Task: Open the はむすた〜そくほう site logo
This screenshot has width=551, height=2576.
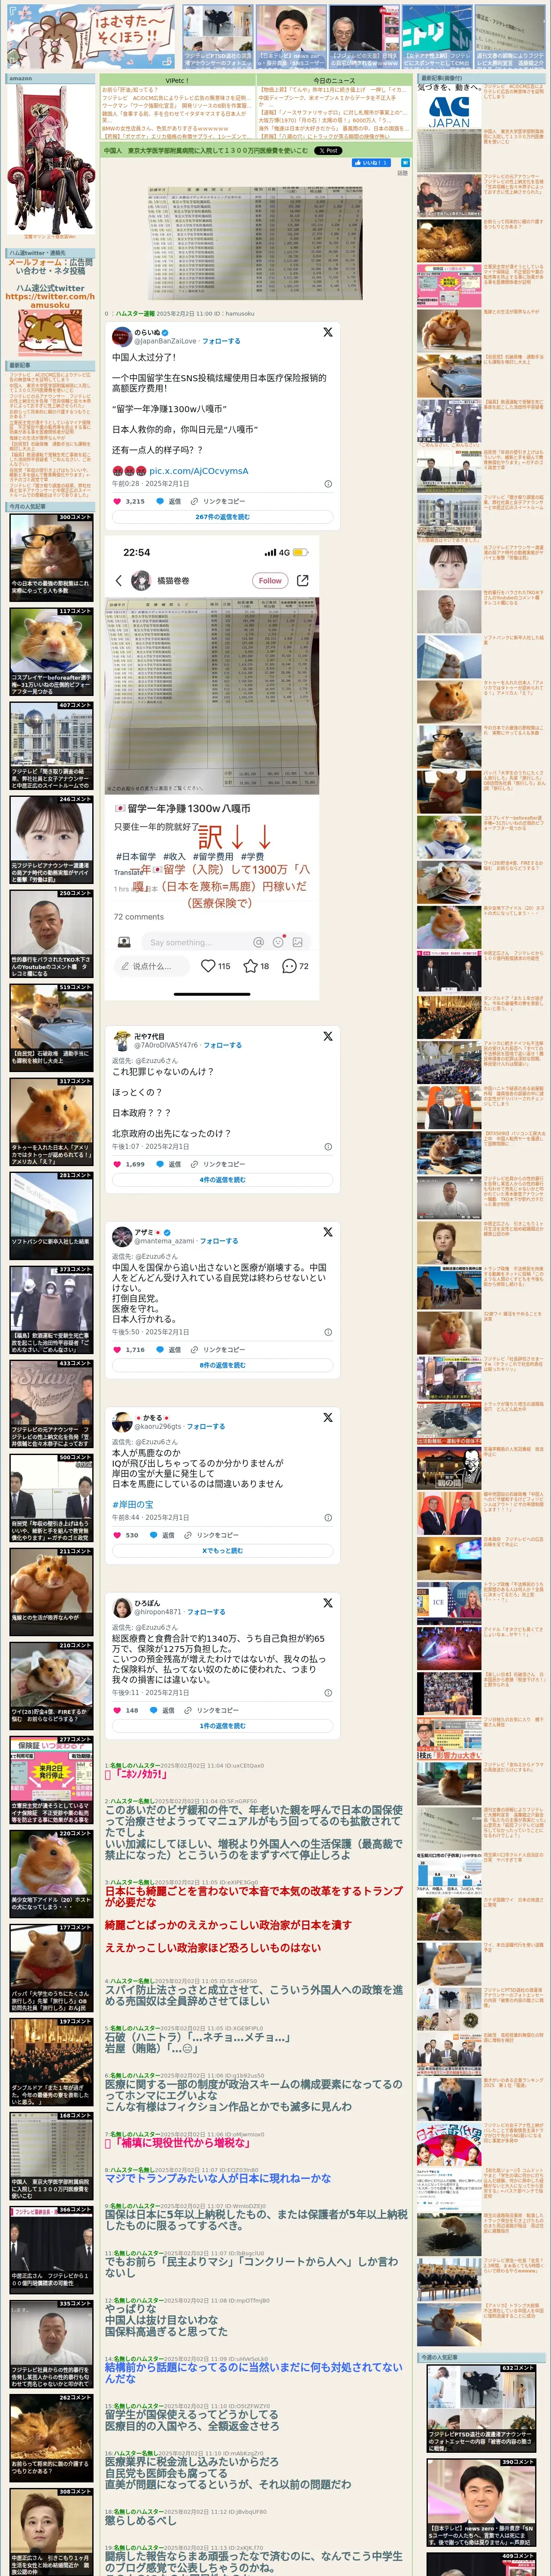Action: click(92, 36)
